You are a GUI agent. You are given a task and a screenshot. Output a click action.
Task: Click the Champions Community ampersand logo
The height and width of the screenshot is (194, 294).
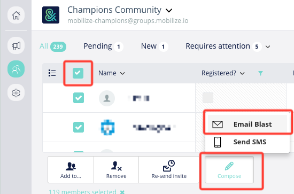51,15
